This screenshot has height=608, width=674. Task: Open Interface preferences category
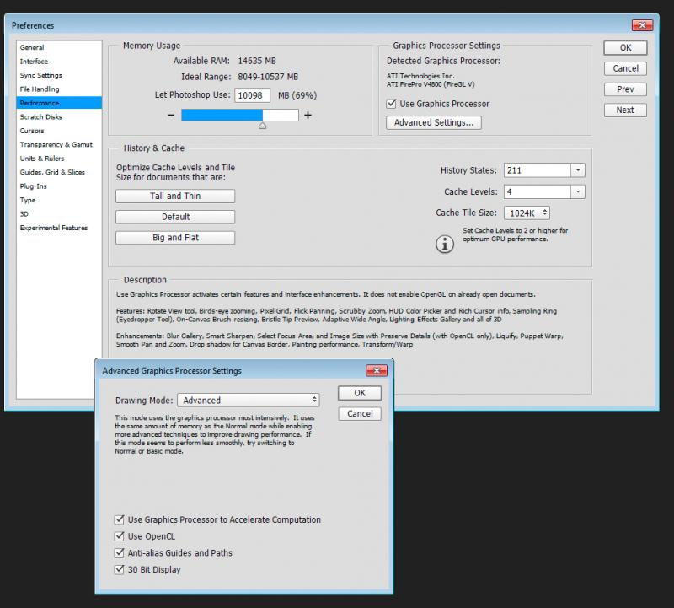(x=59, y=62)
